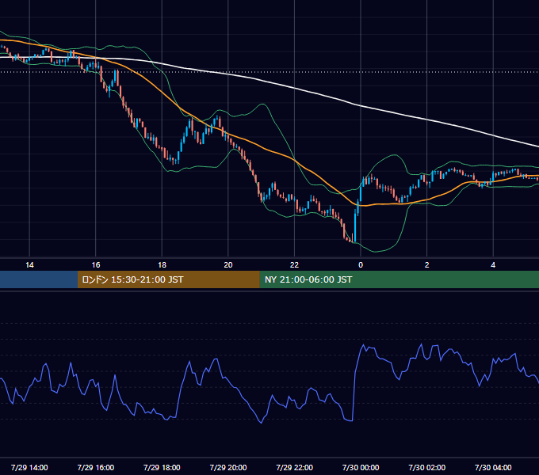Click hour label 4 on price chart axis

point(493,265)
